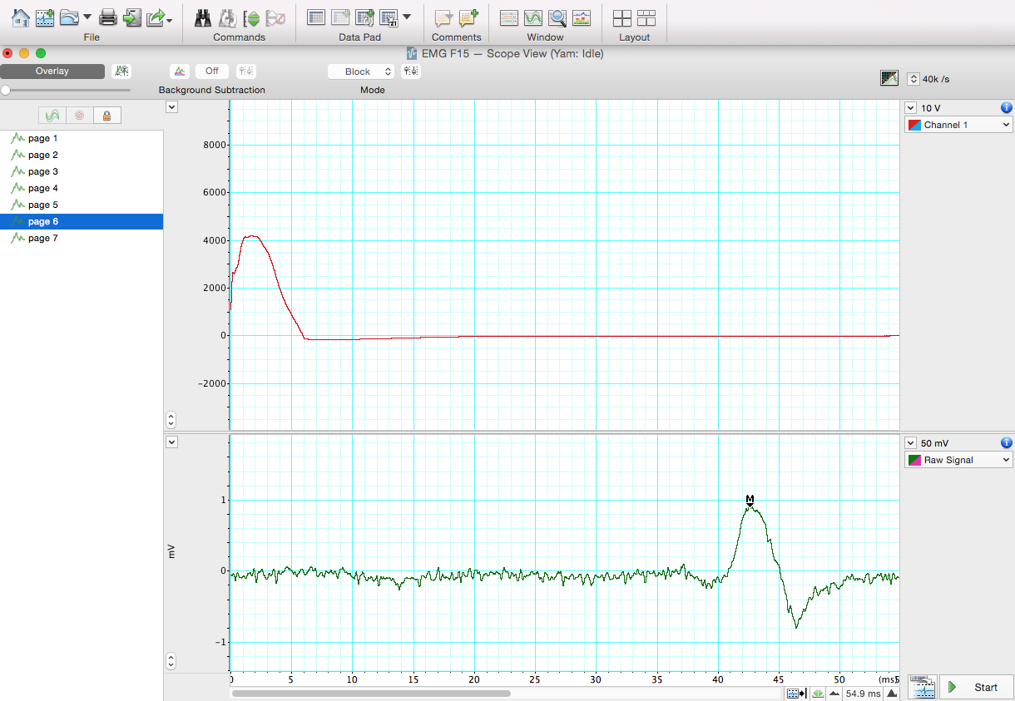Open Find with the binoculars icon
Image resolution: width=1015 pixels, height=701 pixels.
(x=202, y=17)
